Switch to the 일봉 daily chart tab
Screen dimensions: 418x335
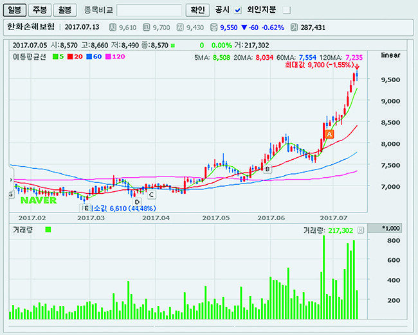point(15,10)
